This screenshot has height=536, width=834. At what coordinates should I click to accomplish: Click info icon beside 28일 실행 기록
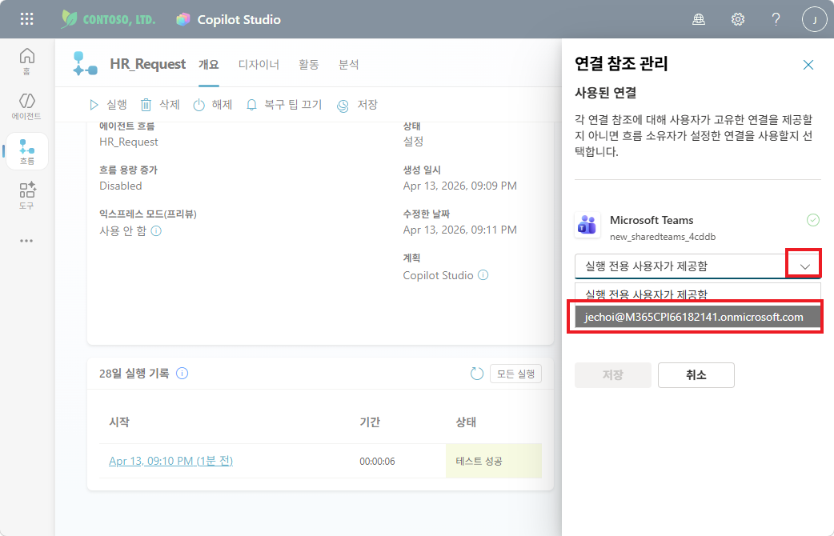[182, 374]
